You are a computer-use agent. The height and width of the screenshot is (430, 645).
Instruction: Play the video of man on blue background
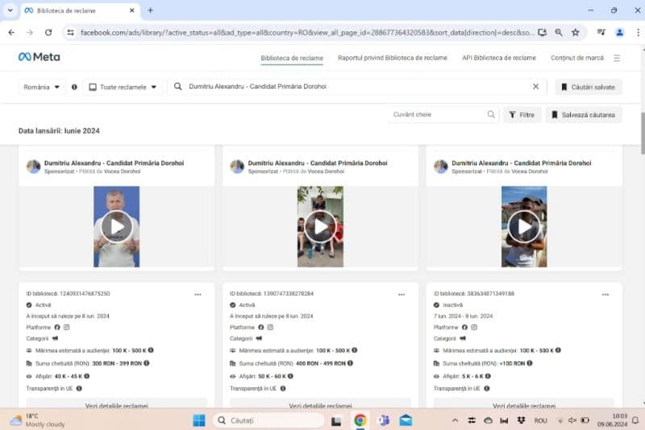(117, 227)
